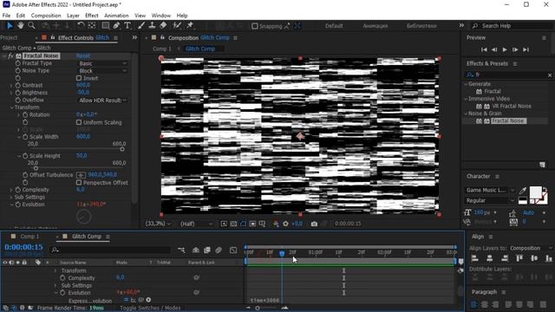Open Effects & Presets panel menu
This screenshot has height=312, width=555.
pyautogui.click(x=515, y=63)
